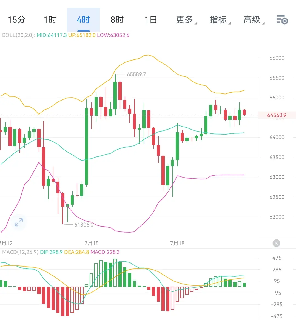Click the BOLL UP:65182.0 value
296x323 pixels.
coord(82,35)
